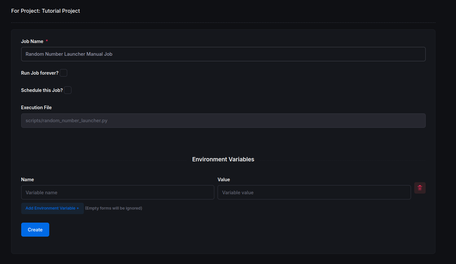Delete the environment variable row with trash icon

pos(420,188)
